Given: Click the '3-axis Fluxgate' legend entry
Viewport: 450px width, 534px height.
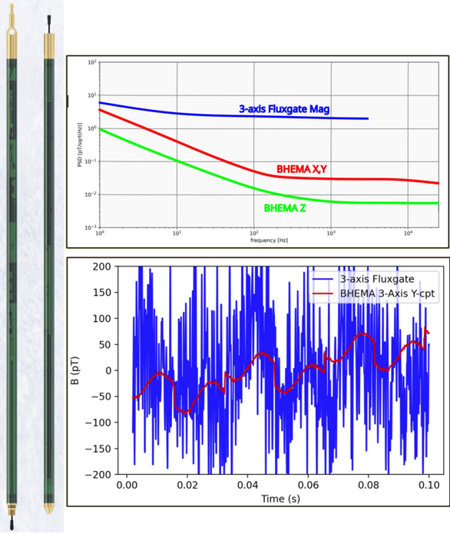Looking at the screenshot, I should 377,279.
